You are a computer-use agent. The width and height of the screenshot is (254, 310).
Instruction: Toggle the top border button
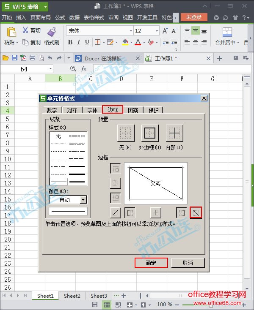pos(115,169)
